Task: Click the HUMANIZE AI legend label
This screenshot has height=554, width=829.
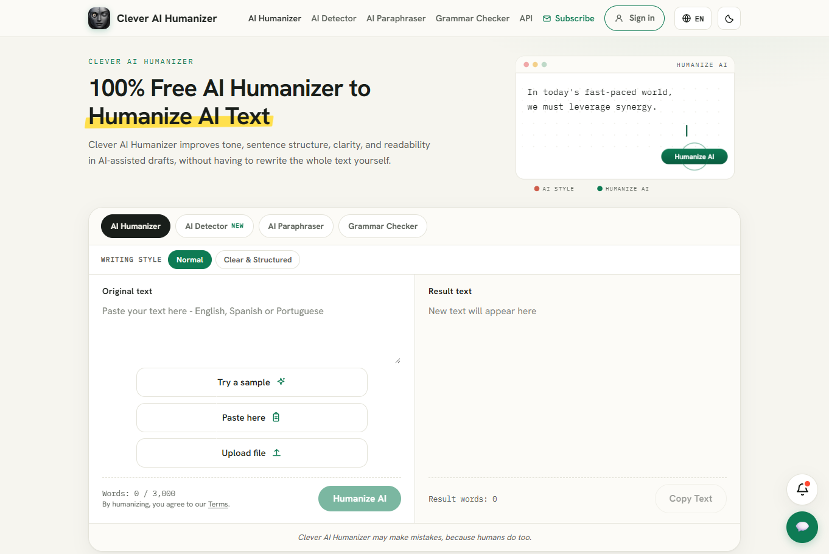Action: pyautogui.click(x=623, y=189)
